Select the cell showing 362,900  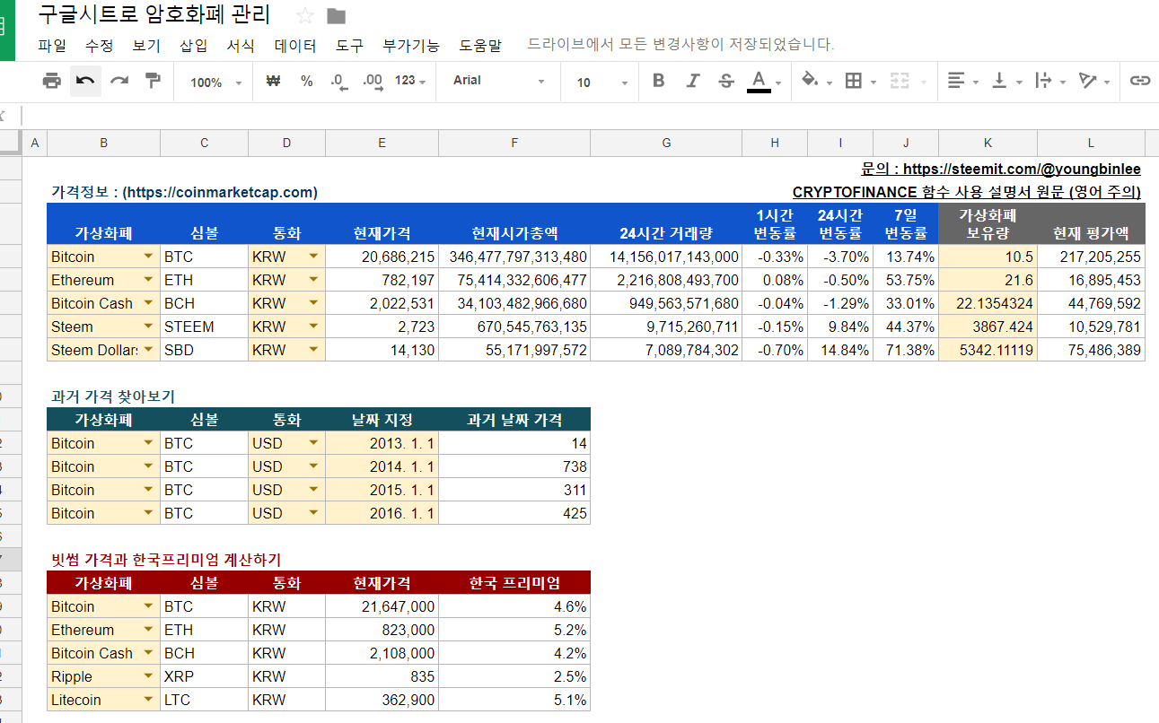[382, 700]
